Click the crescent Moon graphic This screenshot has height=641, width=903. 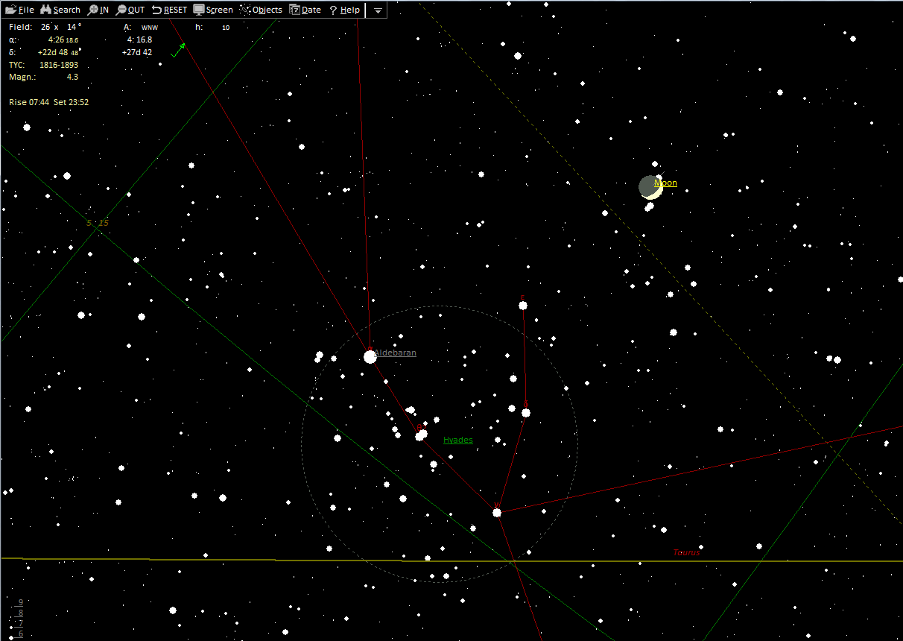(x=650, y=187)
